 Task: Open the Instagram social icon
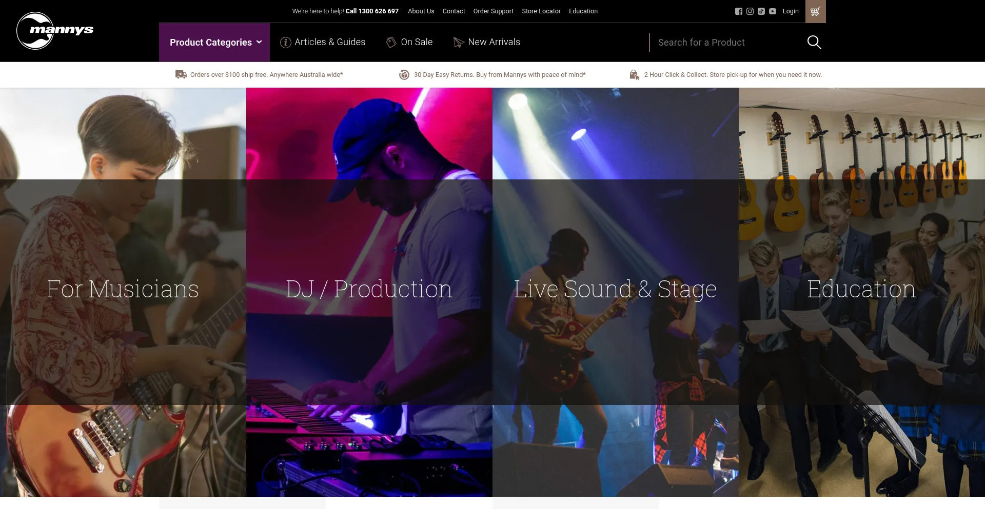coord(750,11)
